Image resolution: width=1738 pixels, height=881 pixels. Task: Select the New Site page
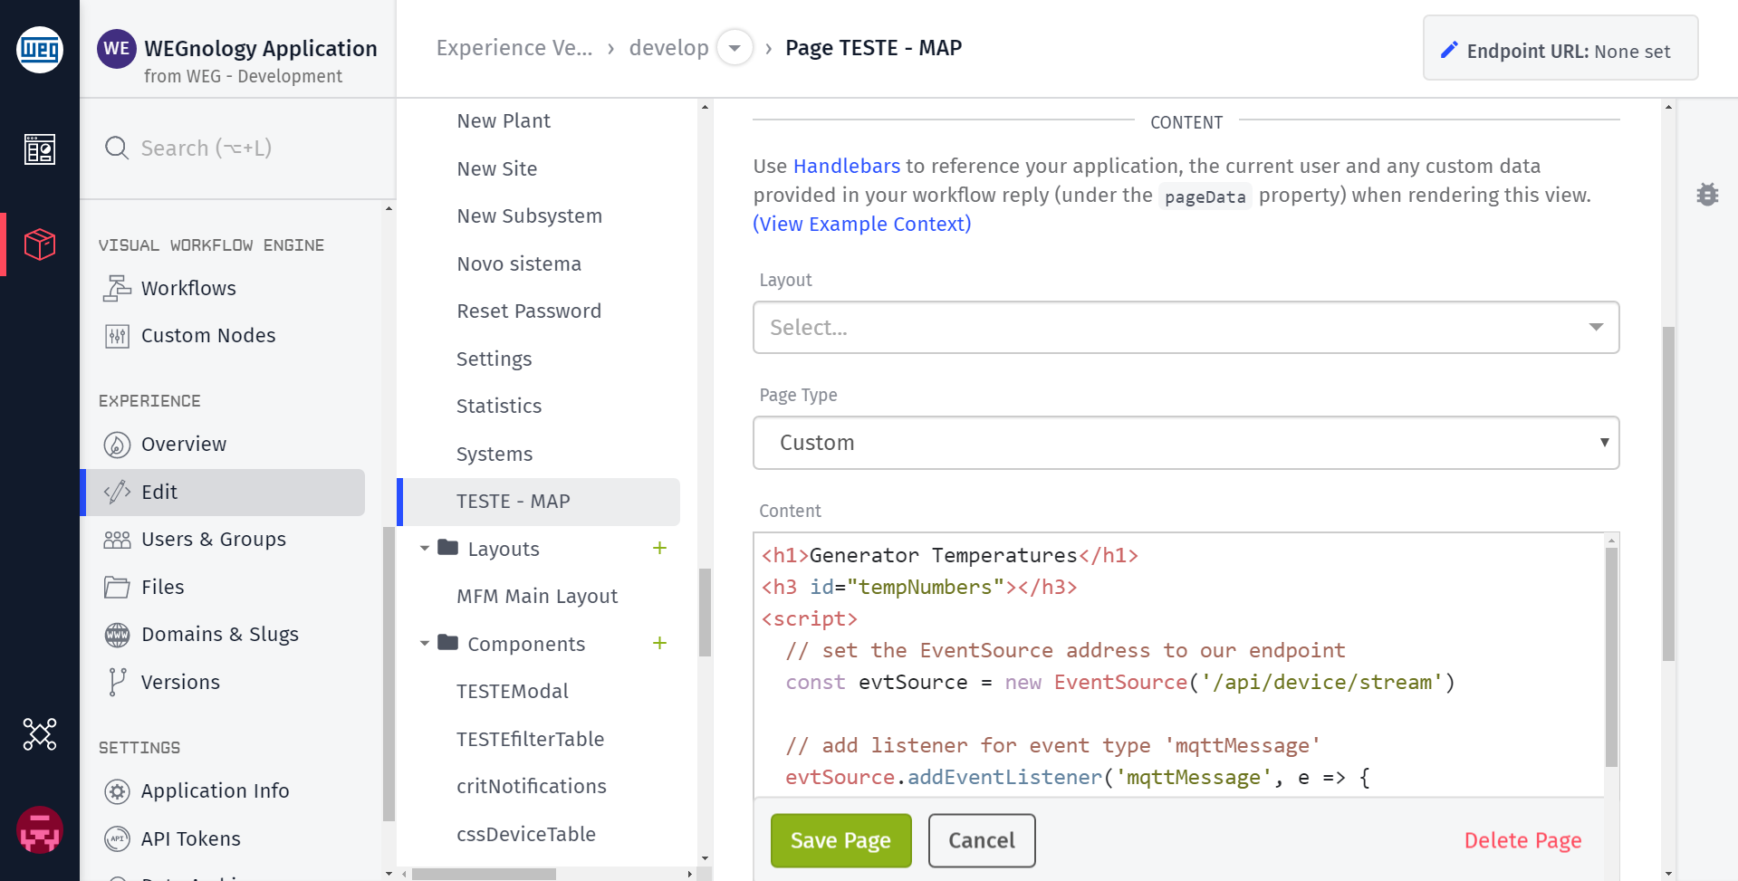(x=497, y=168)
